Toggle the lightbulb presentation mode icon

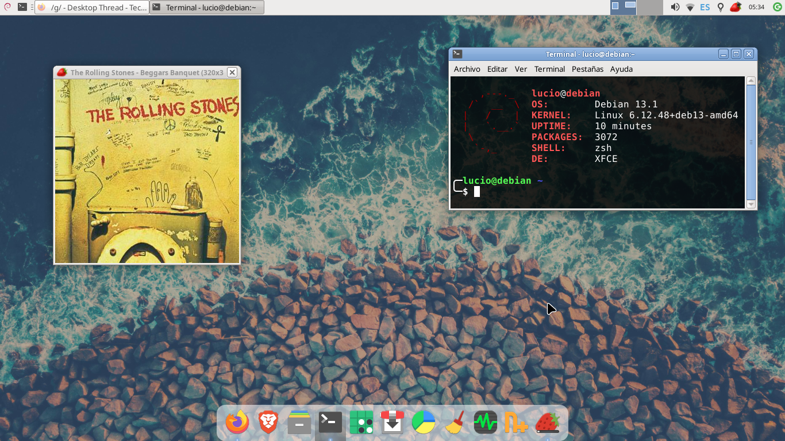coord(720,7)
